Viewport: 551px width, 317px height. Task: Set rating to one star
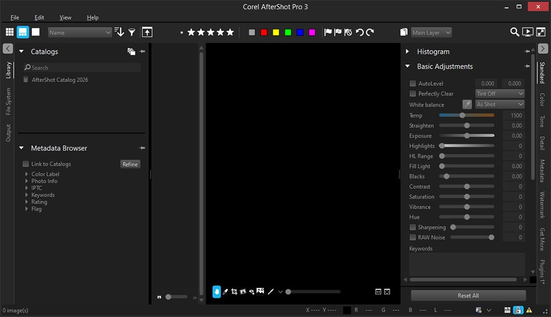pos(191,32)
